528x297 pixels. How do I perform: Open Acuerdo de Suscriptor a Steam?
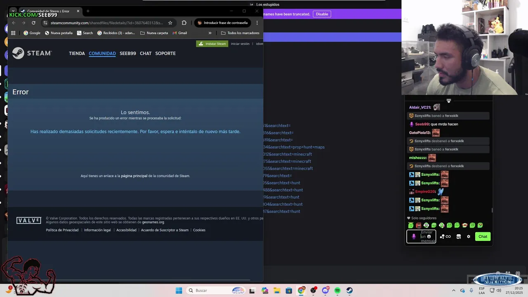pos(165,230)
